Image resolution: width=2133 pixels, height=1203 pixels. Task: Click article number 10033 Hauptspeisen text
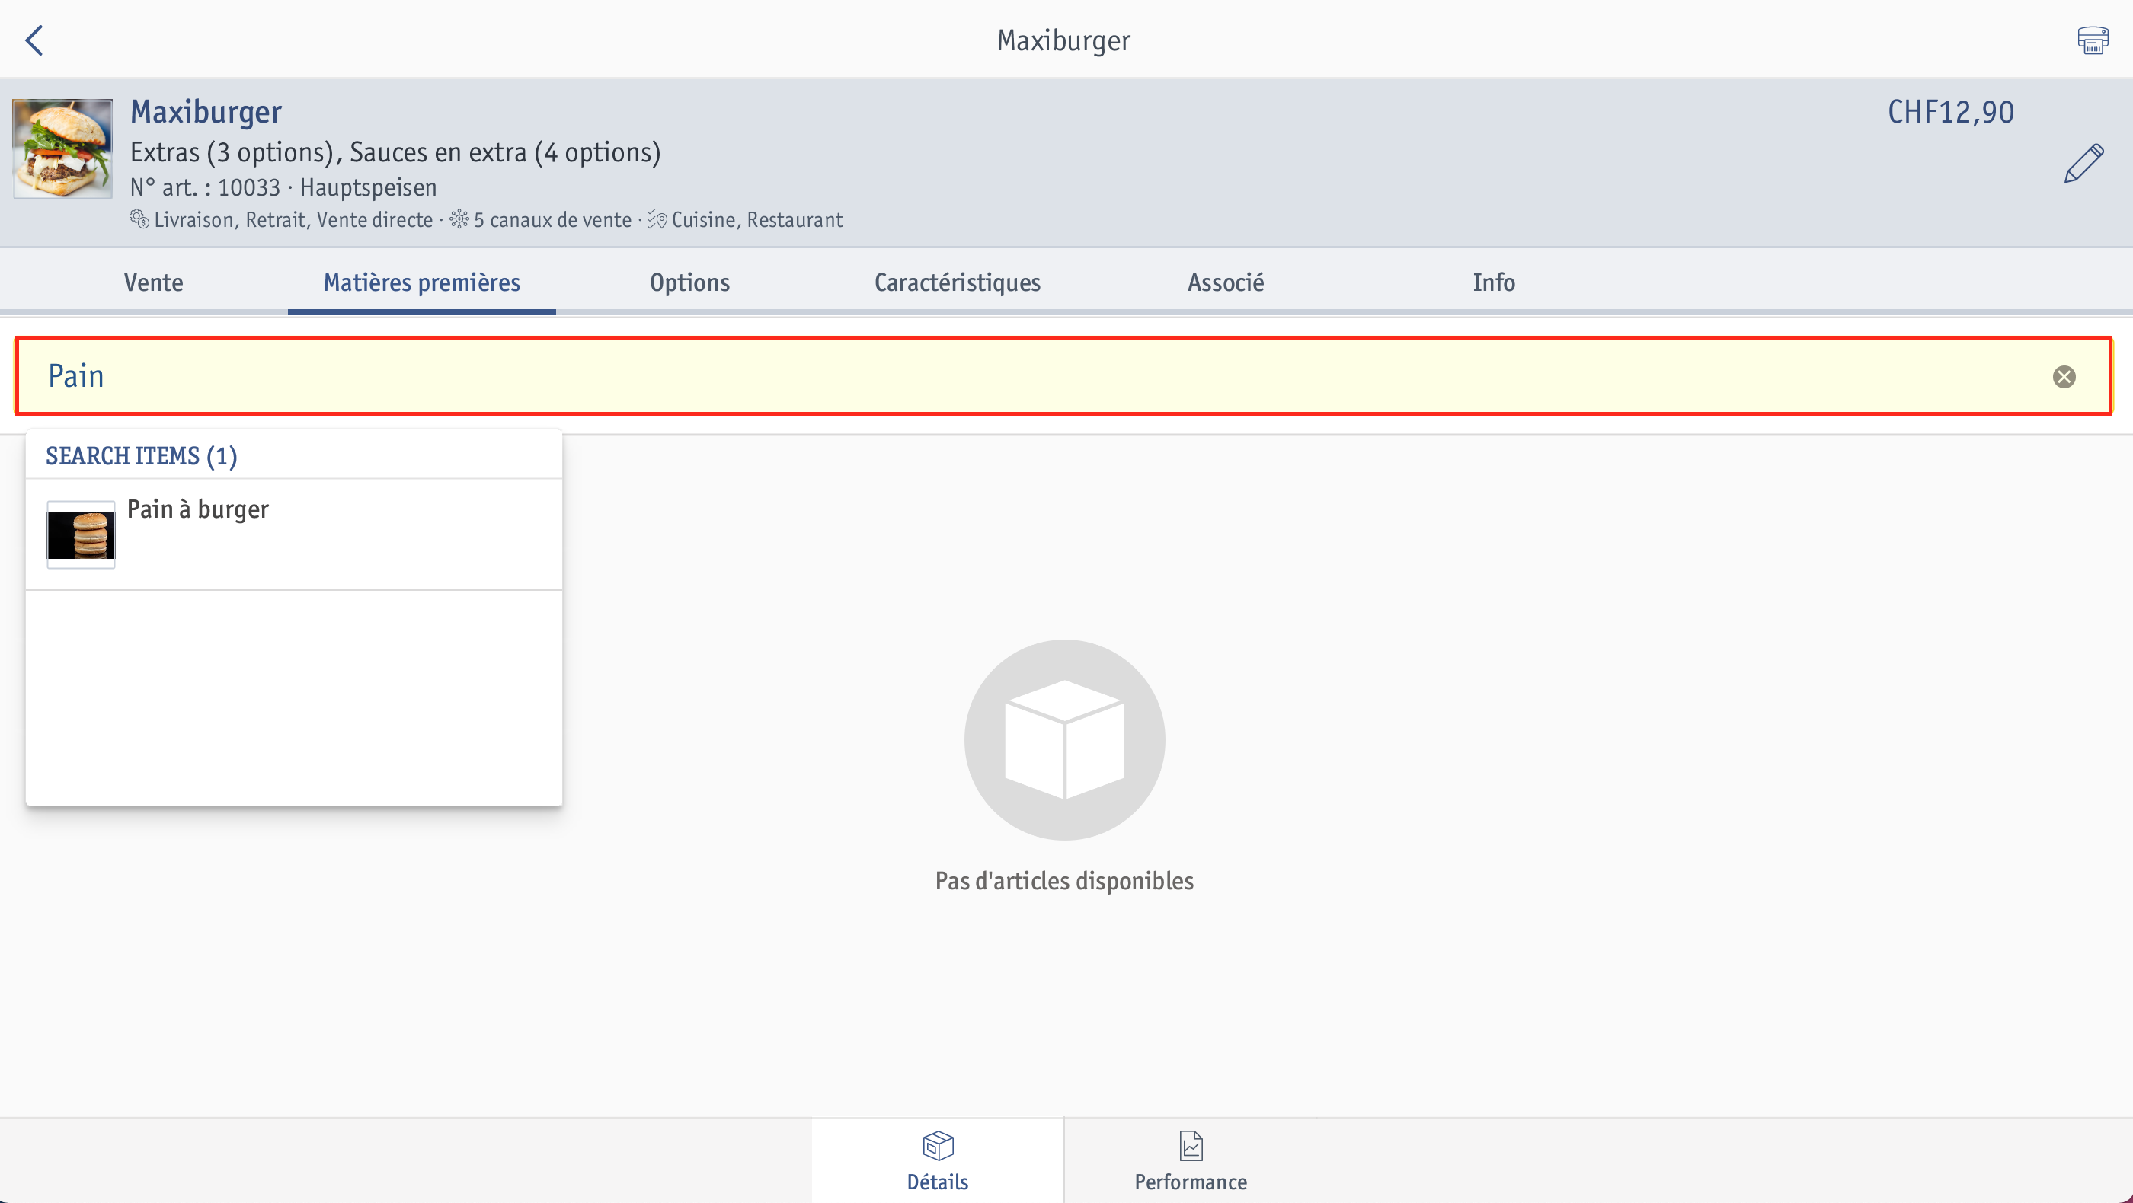point(283,188)
